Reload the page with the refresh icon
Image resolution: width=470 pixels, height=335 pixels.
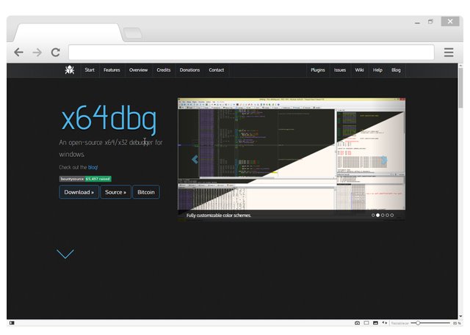tap(56, 52)
